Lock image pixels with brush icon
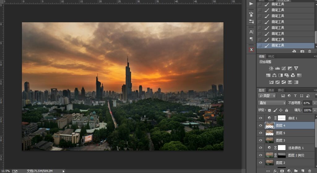The image size is (317, 173). 275,110
